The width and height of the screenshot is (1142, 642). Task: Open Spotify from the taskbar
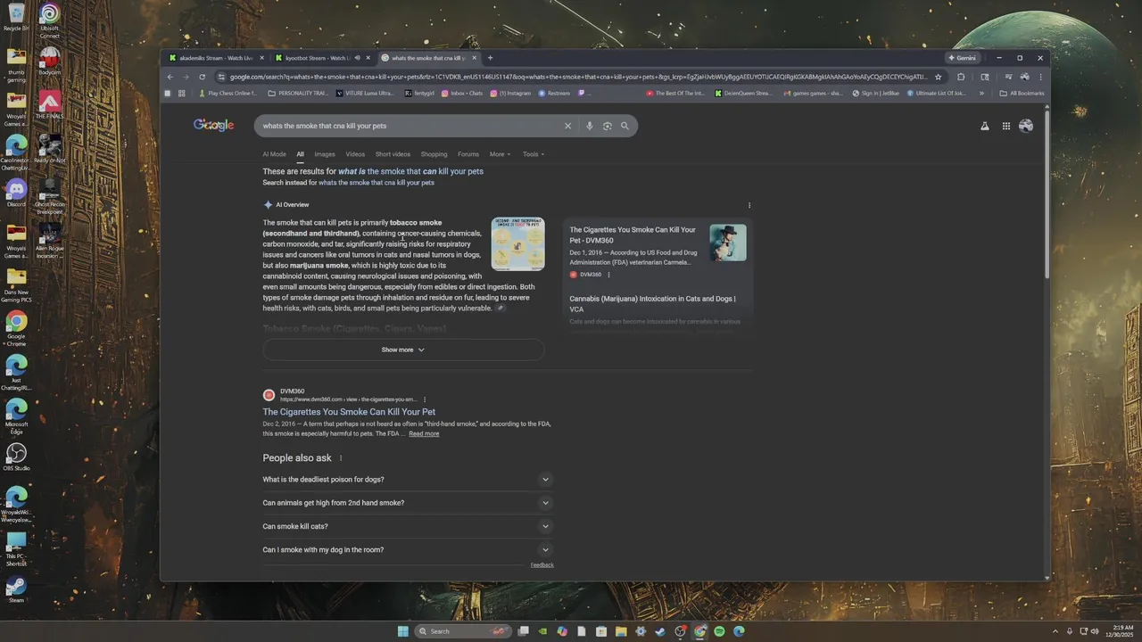(x=719, y=631)
